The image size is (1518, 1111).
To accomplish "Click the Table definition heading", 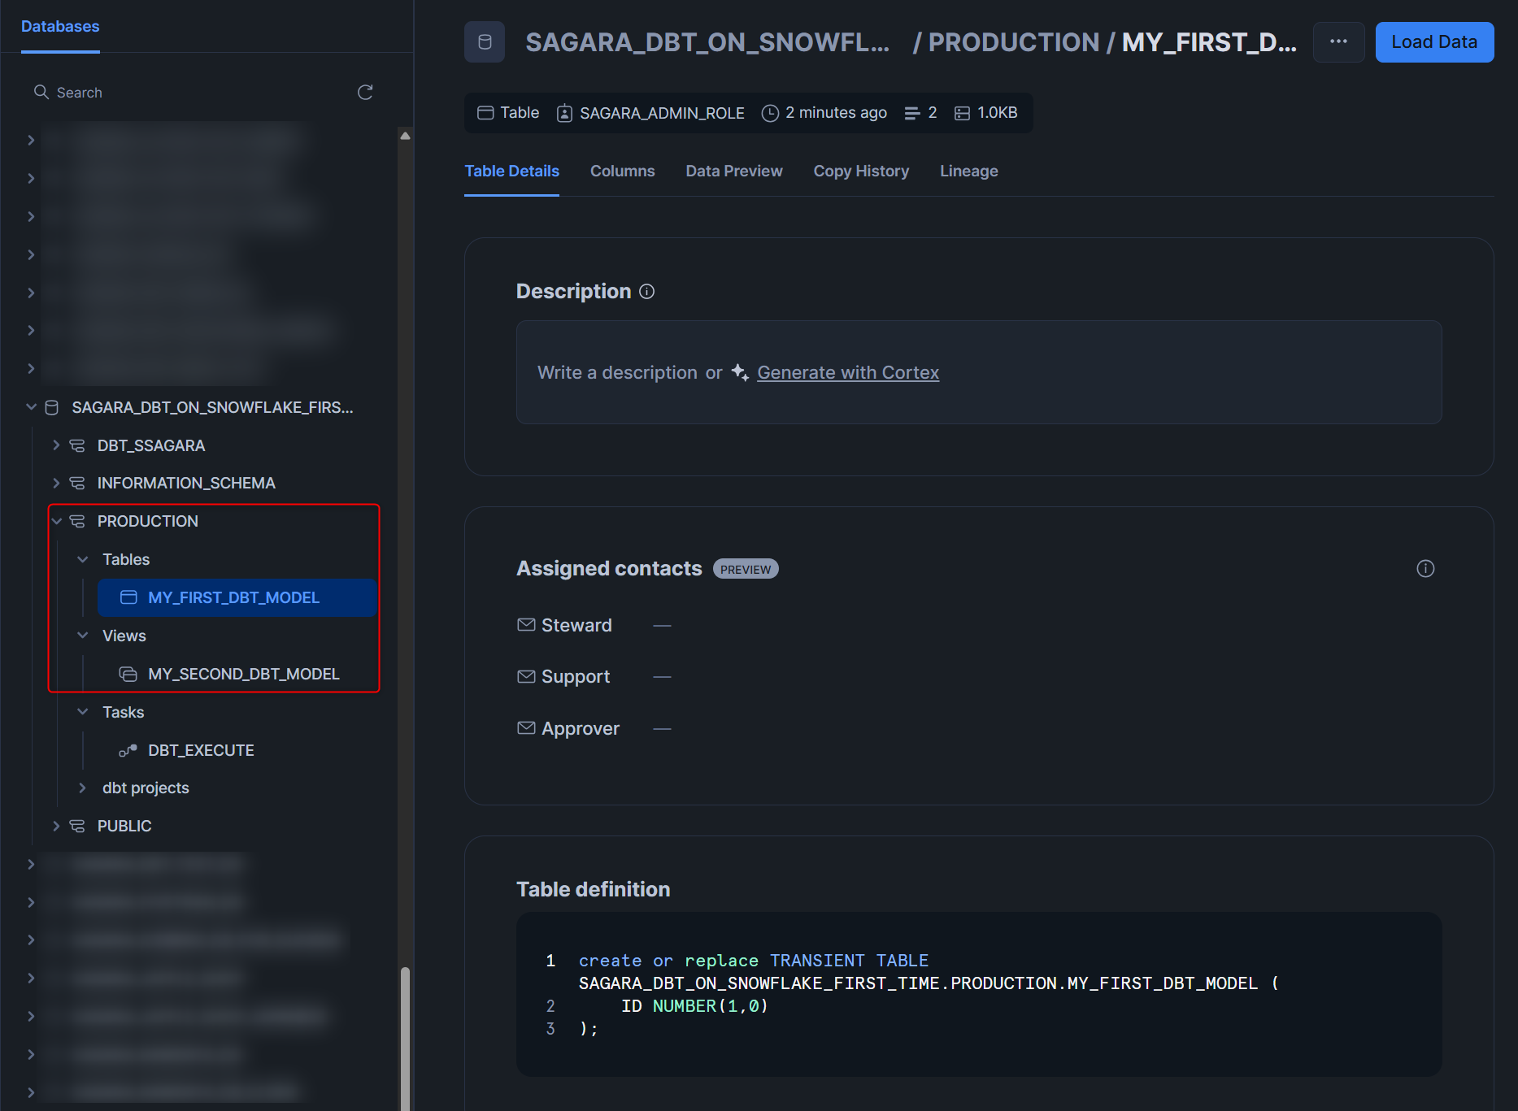I will point(594,889).
